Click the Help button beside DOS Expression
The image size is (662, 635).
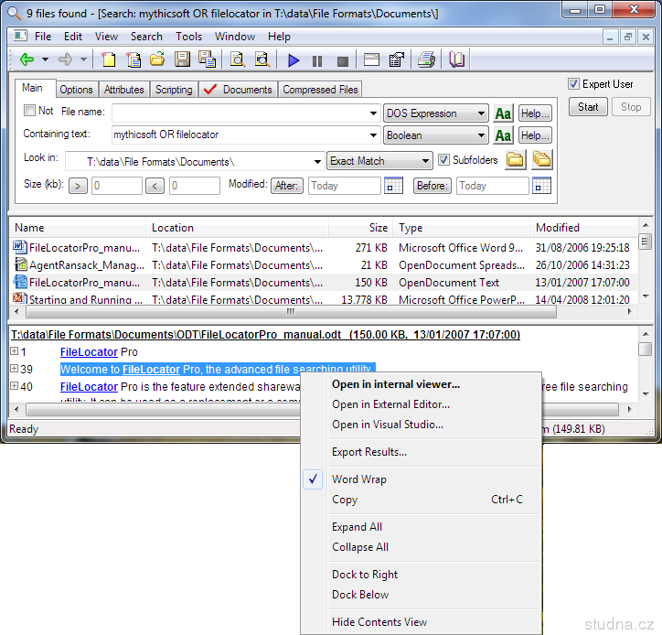535,113
